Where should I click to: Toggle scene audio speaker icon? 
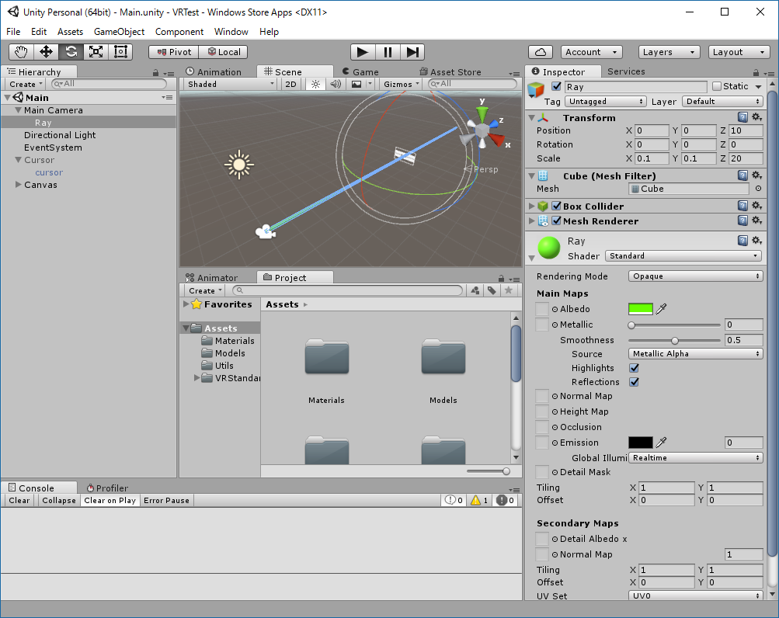coord(336,84)
